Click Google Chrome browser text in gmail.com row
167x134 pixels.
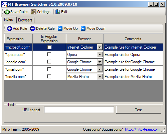pyautogui.click(x=79, y=69)
